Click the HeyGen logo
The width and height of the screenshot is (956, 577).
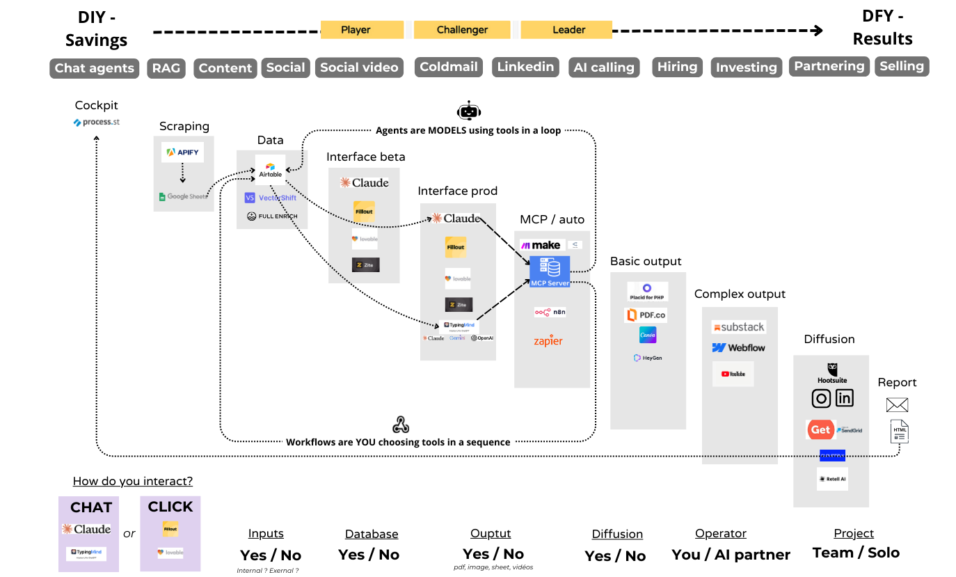click(647, 358)
